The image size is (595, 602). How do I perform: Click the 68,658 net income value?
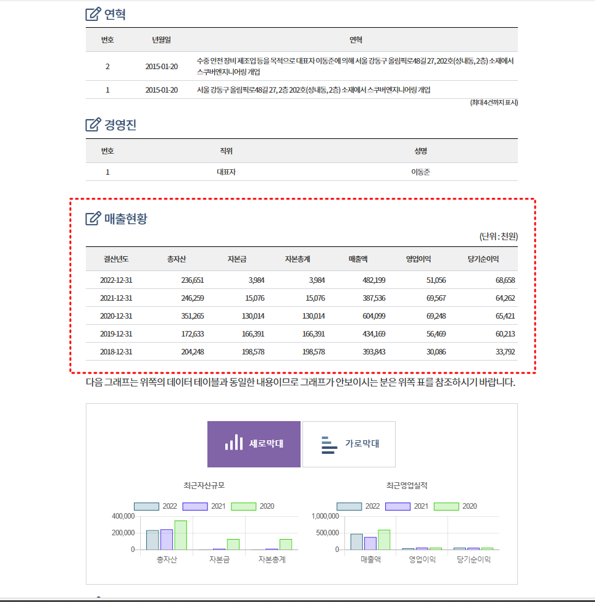pos(505,280)
